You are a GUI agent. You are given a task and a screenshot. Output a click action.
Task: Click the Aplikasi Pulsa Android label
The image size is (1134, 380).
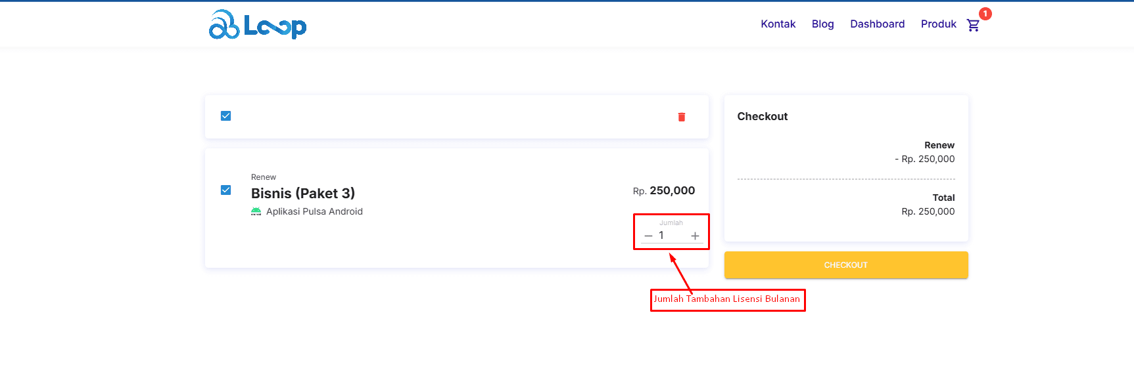click(x=314, y=211)
